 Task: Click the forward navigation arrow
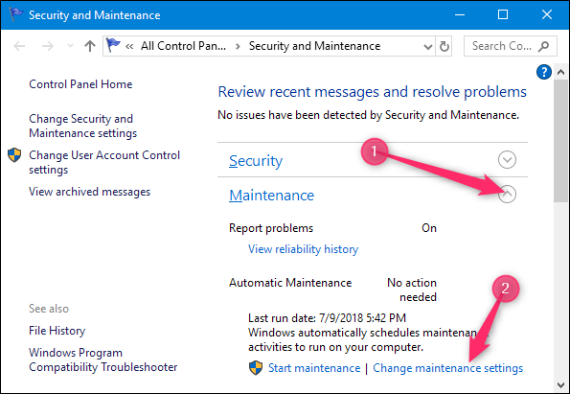click(x=48, y=46)
